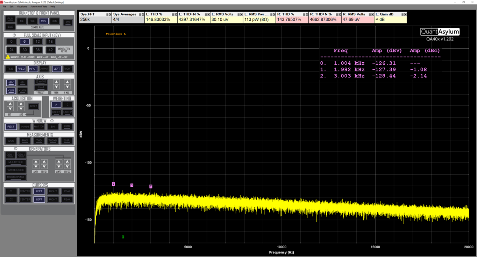Open menu icon on Sys:Averages tile
Image resolution: width=477 pixels, height=257 pixels.
tap(140, 15)
